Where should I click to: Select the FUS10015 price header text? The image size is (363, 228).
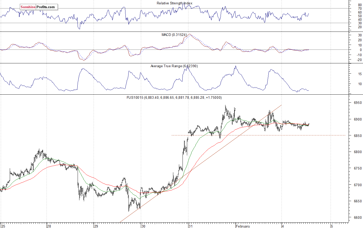coord(174,98)
